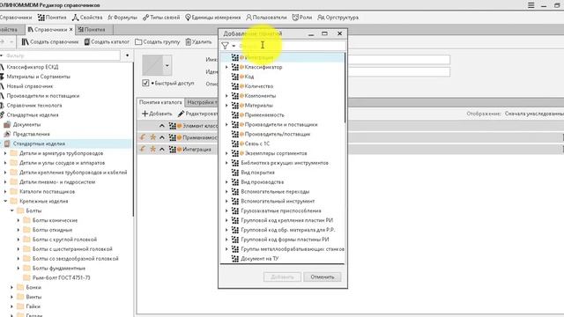Open the Формулы section

coord(122,18)
